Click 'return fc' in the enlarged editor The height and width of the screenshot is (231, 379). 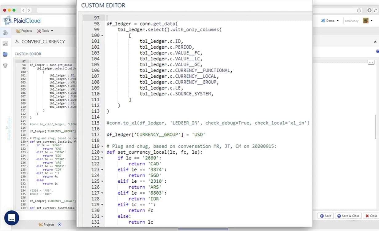(141, 211)
